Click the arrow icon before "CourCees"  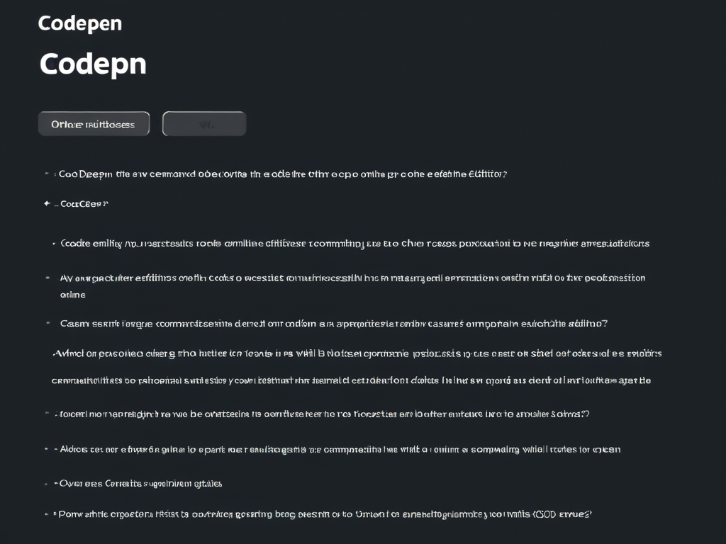47,203
